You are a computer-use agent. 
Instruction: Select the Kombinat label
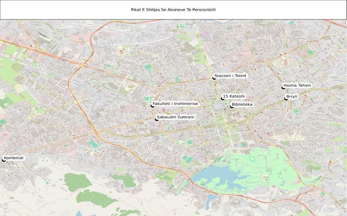click(x=14, y=158)
